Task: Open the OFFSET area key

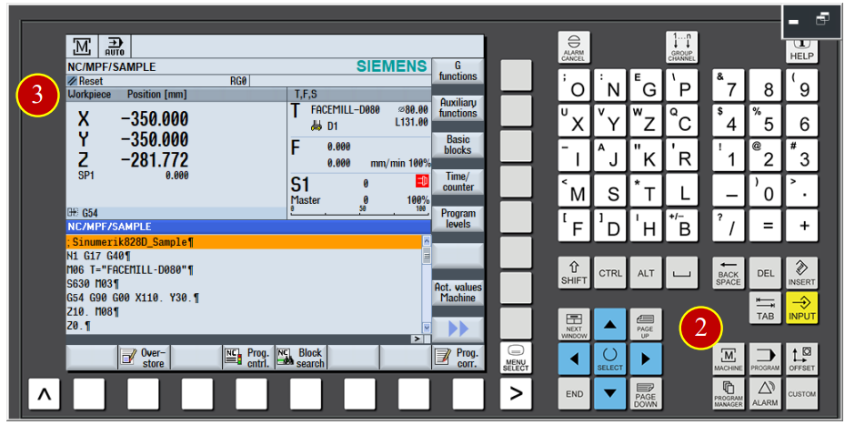Action: (801, 359)
